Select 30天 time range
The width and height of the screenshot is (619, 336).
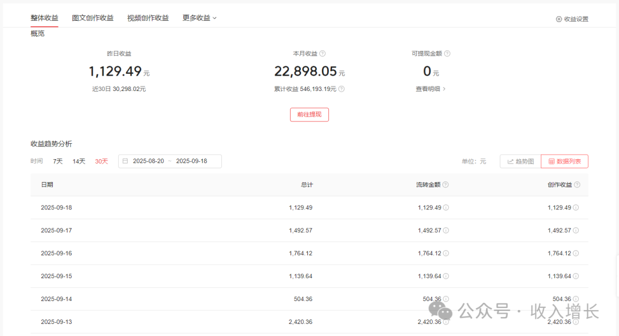pos(101,161)
